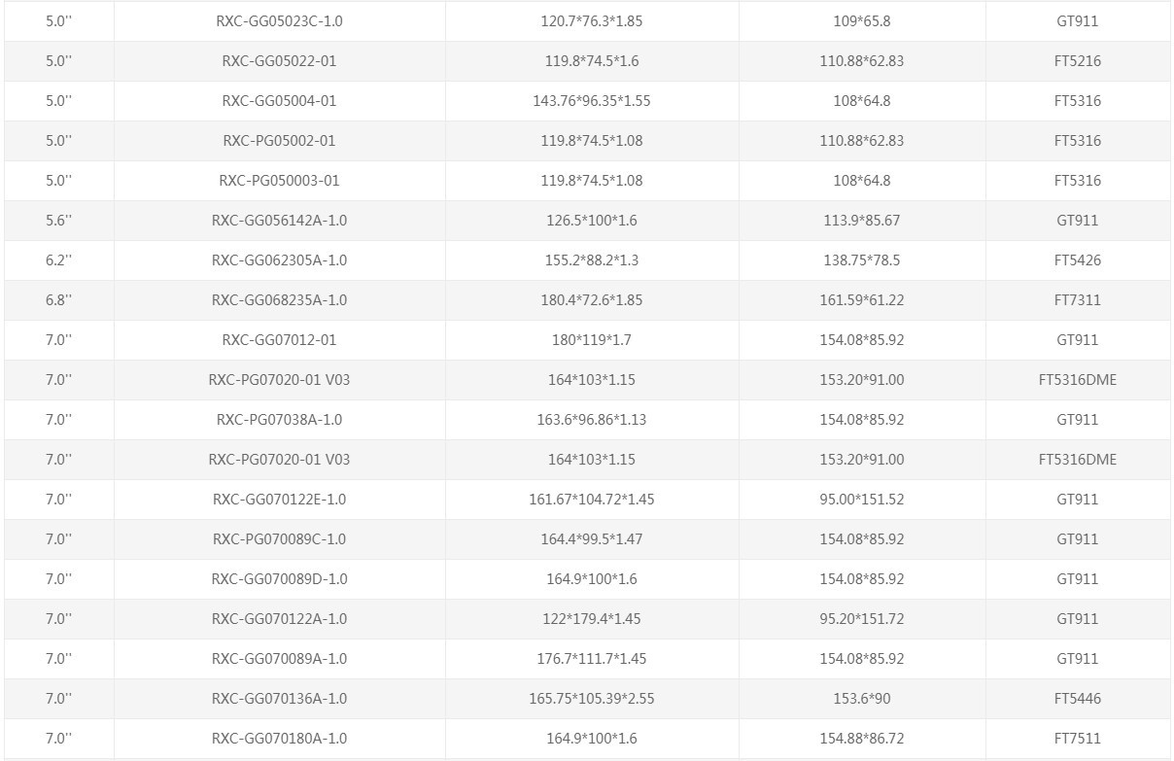
Task: Select the 161.59*61.22 view area cell
Action: click(x=861, y=300)
